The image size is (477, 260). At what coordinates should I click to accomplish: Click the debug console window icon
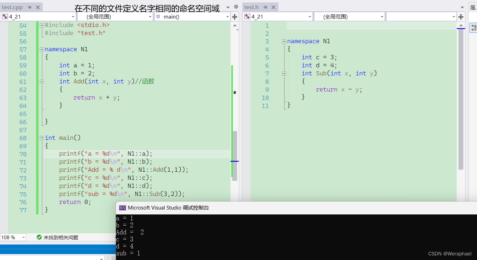coord(122,208)
